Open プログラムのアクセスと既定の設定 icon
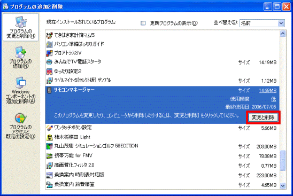The width and height of the screenshot is (293, 196). (20, 126)
